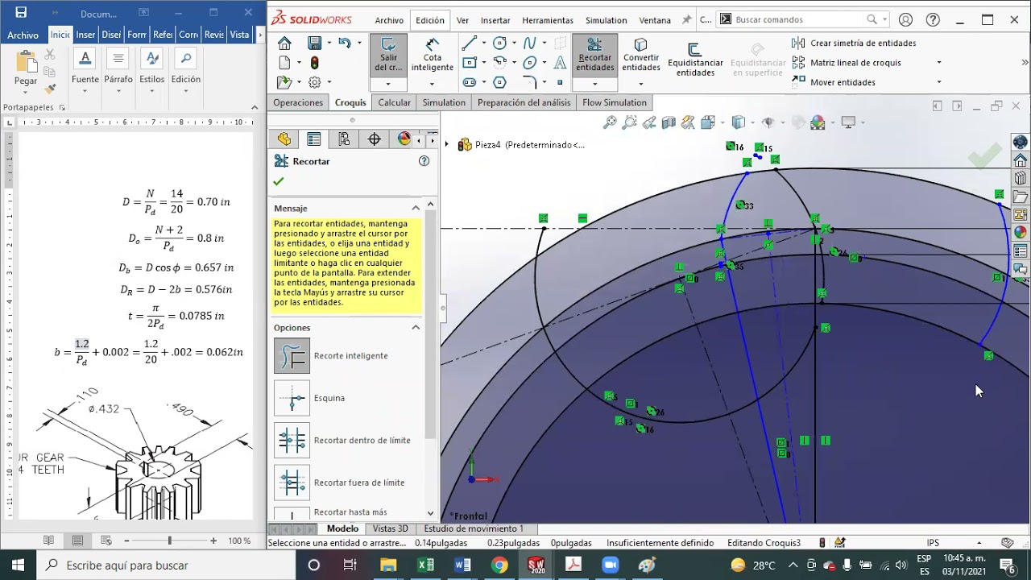Viewport: 1031px width, 580px height.
Task: Select the Recortar dentro de límite option
Action: pos(292,440)
